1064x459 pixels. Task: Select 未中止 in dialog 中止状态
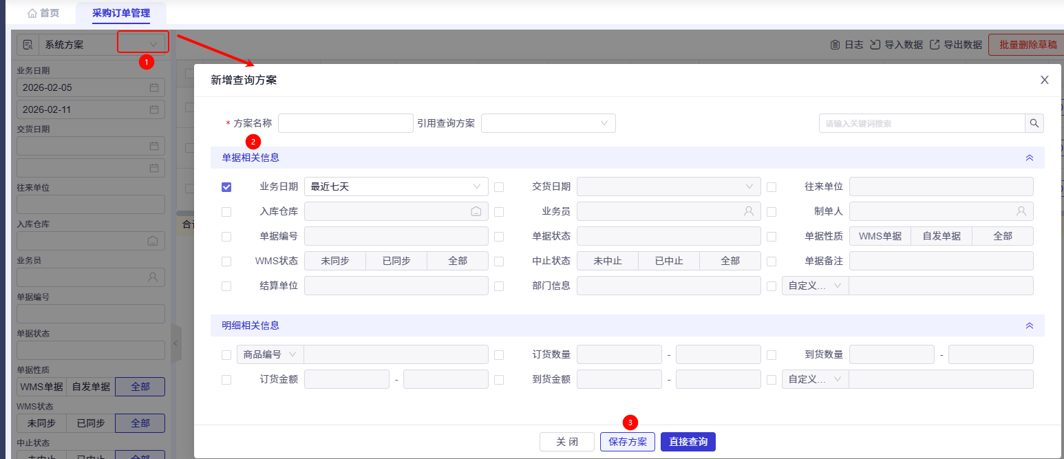click(607, 261)
